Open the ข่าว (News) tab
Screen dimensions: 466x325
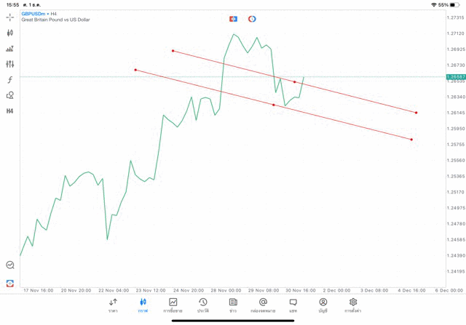point(233,305)
